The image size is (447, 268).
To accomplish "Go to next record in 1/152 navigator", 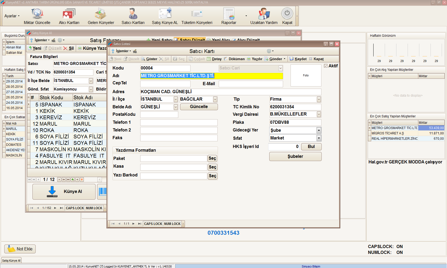I will 55,208.
